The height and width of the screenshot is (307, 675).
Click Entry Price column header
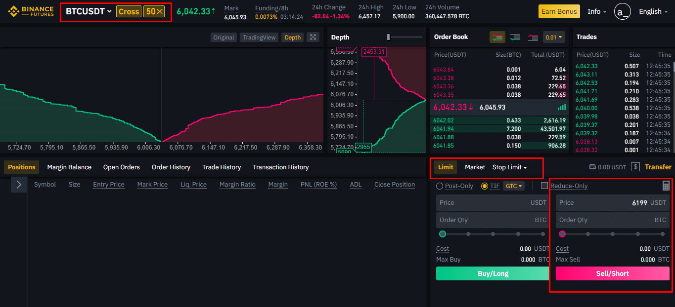pos(109,185)
